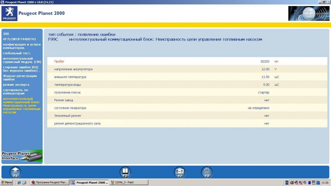Open 'конфигурация и услуги компьютеров' sidebar item
This screenshot has height=186, width=331.
click(22, 46)
